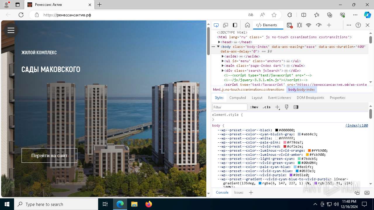Image resolution: width=374 pixels, height=210 pixels.
Task: Expand the div search jsSearch node
Action: coord(223,71)
